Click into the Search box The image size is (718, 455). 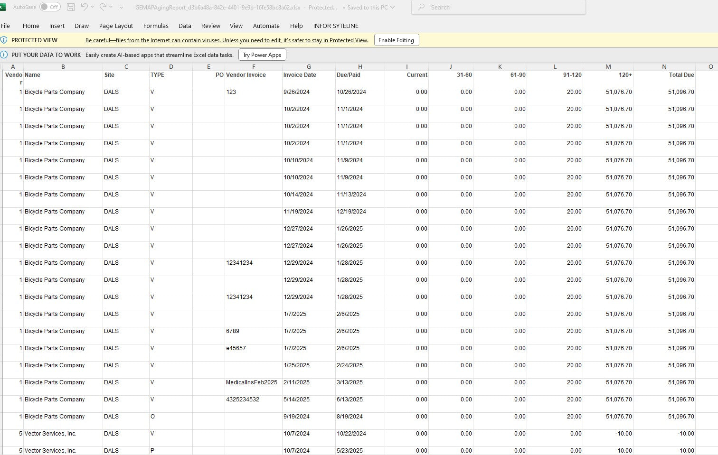(498, 7)
